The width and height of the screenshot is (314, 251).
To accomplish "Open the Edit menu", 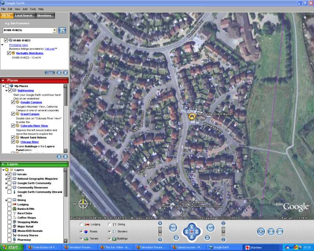I will coord(10,9).
